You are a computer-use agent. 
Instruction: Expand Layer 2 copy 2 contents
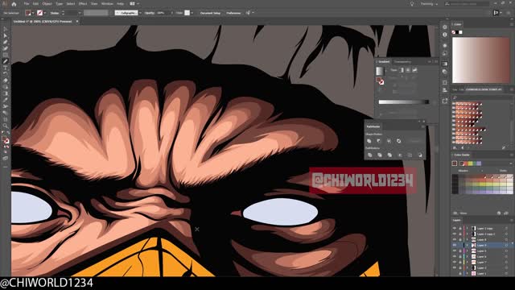[x=467, y=234]
